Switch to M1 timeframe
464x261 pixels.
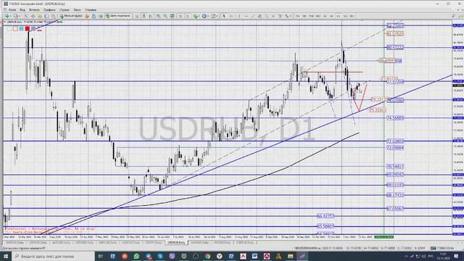pos(297,16)
